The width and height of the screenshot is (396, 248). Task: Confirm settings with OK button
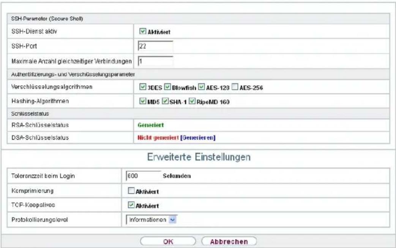168,242
